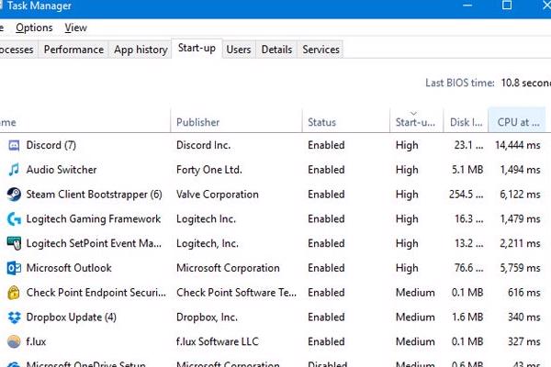This screenshot has height=367, width=551.
Task: Sort by the Start-up impact column header
Action: click(x=416, y=122)
